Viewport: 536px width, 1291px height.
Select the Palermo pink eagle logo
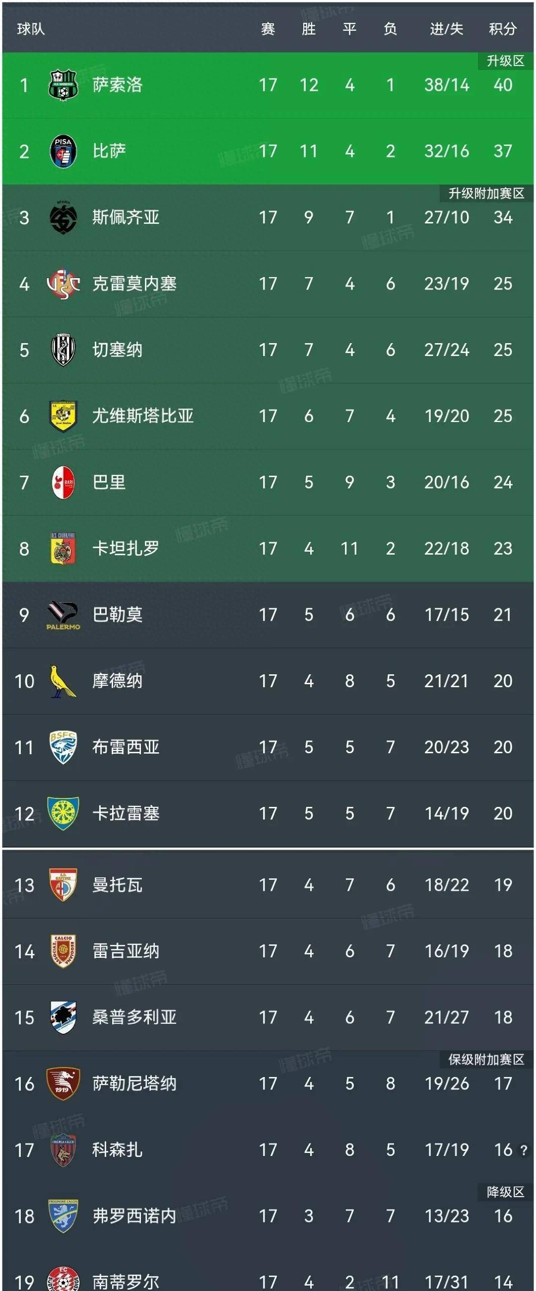tap(63, 615)
